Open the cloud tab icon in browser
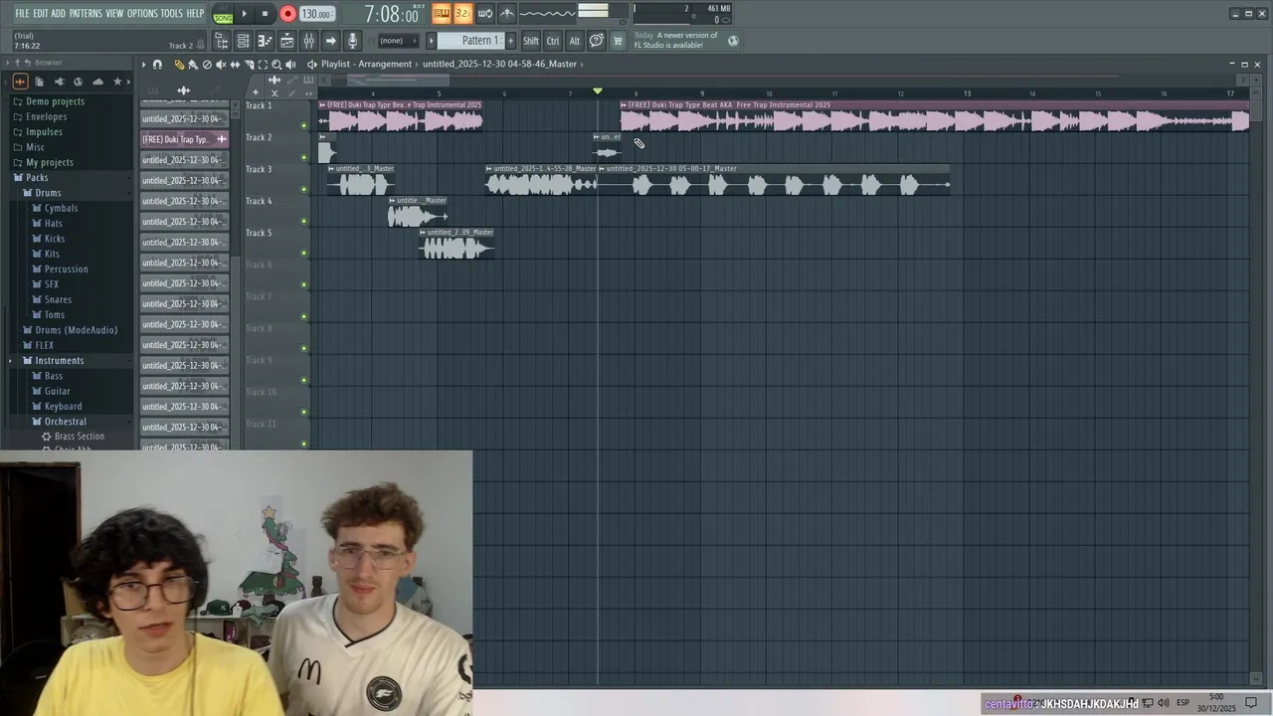The image size is (1273, 716). click(x=97, y=82)
